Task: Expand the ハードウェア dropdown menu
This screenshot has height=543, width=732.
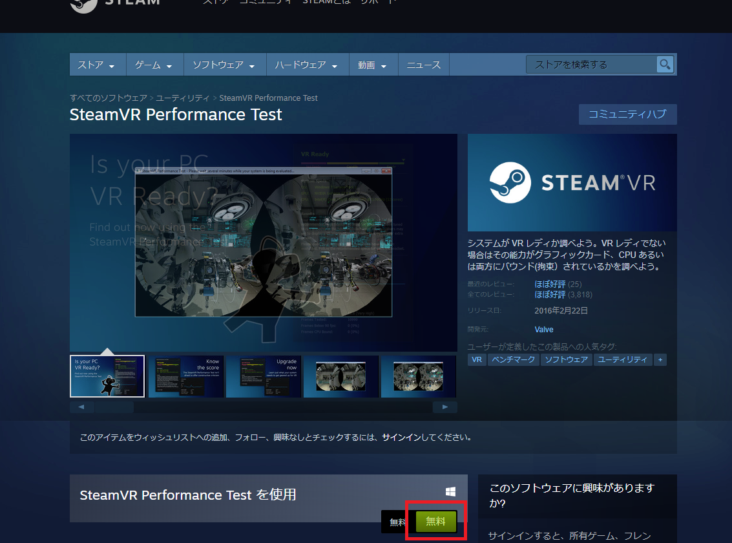Action: click(307, 65)
